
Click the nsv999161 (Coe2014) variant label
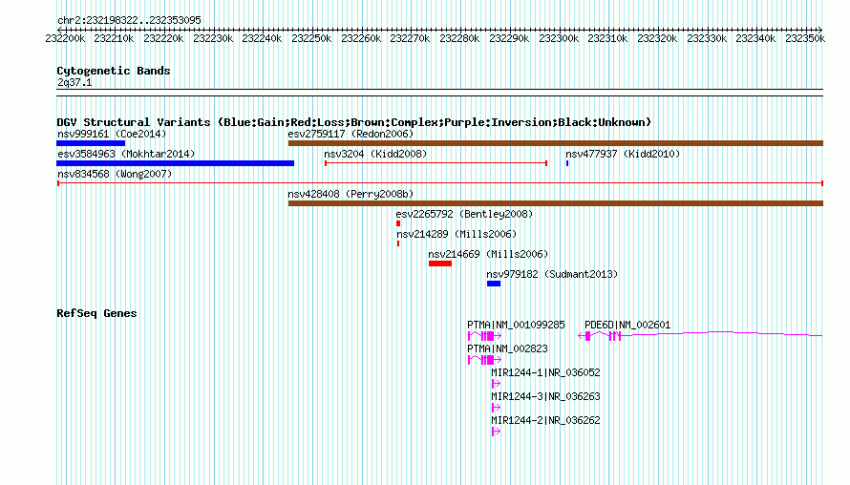(x=112, y=134)
